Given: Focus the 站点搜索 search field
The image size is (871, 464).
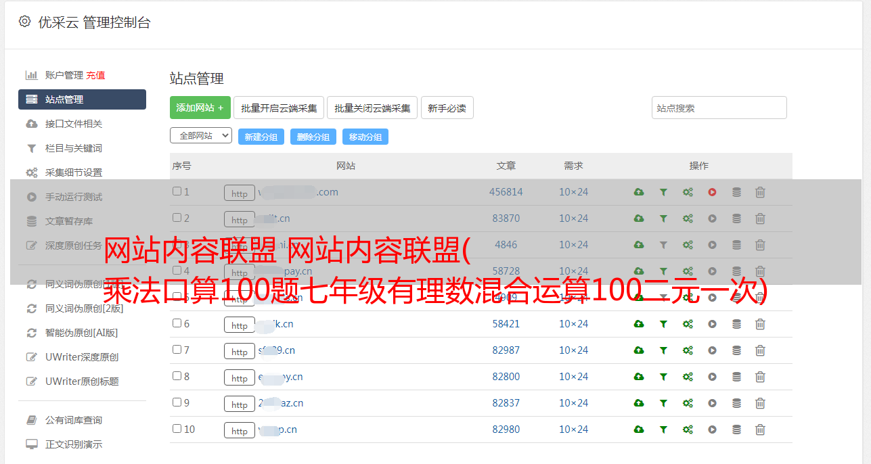Looking at the screenshot, I should coord(719,108).
